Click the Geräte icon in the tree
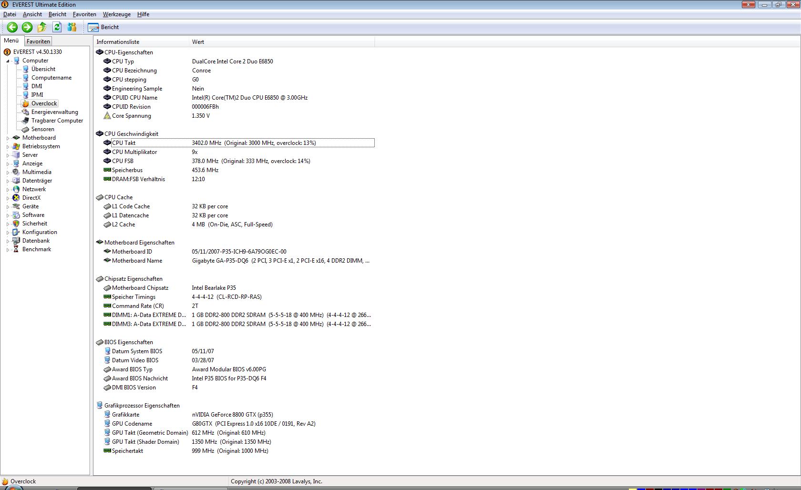 16,206
